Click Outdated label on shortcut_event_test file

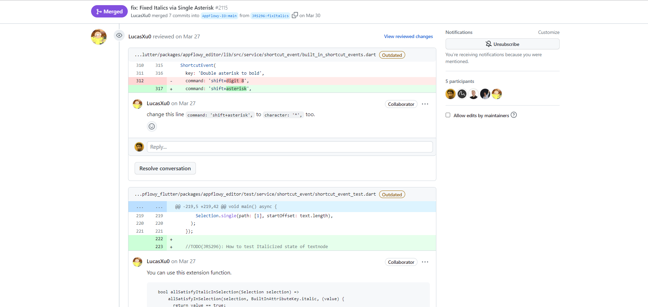point(392,195)
